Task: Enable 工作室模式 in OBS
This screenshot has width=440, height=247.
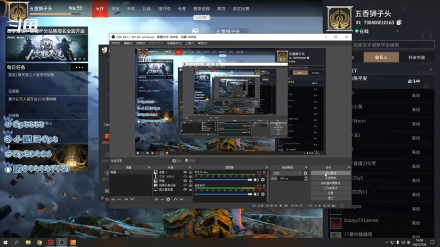Action: tap(331, 188)
